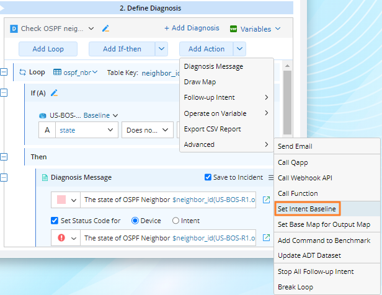Expand the Variables dropdown

(x=278, y=29)
